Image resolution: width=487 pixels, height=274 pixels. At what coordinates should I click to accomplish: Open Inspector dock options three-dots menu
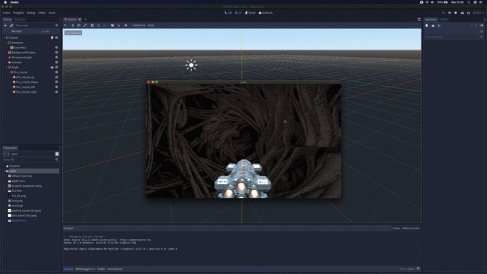(484, 19)
